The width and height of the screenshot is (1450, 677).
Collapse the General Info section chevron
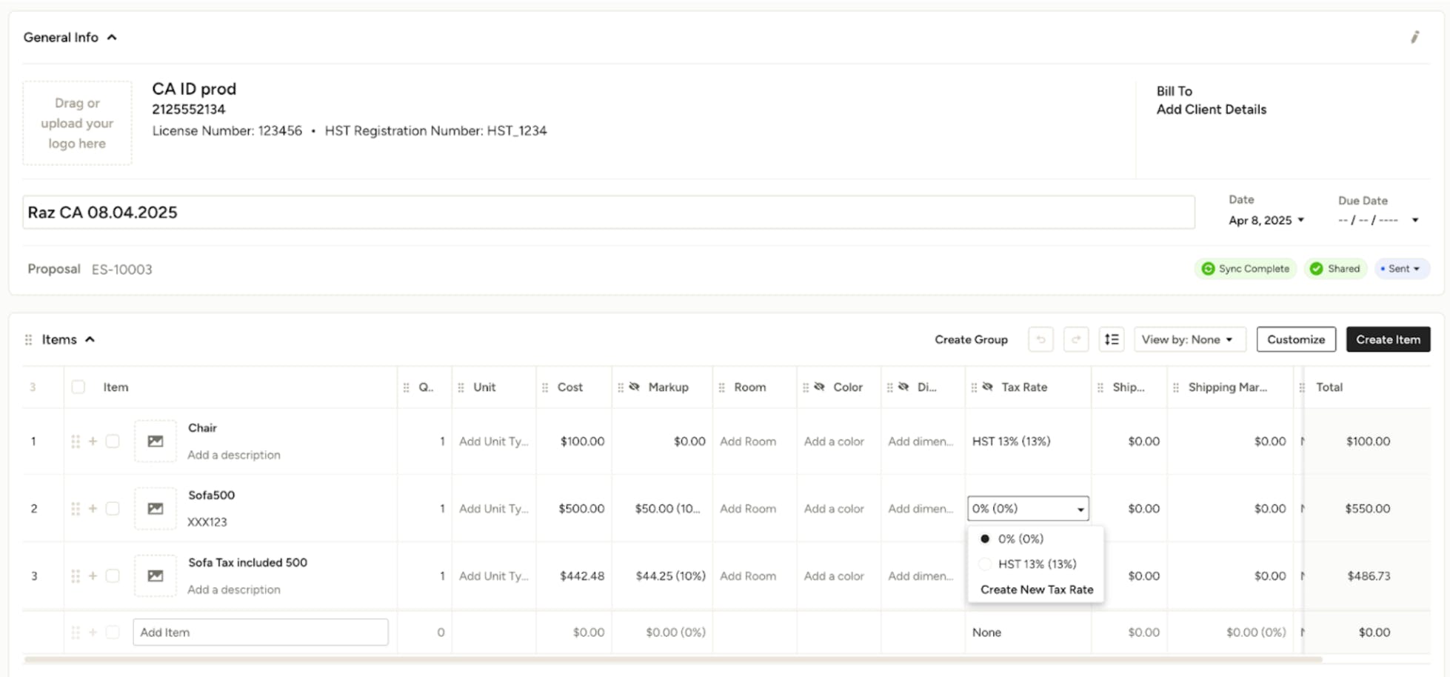coord(112,37)
